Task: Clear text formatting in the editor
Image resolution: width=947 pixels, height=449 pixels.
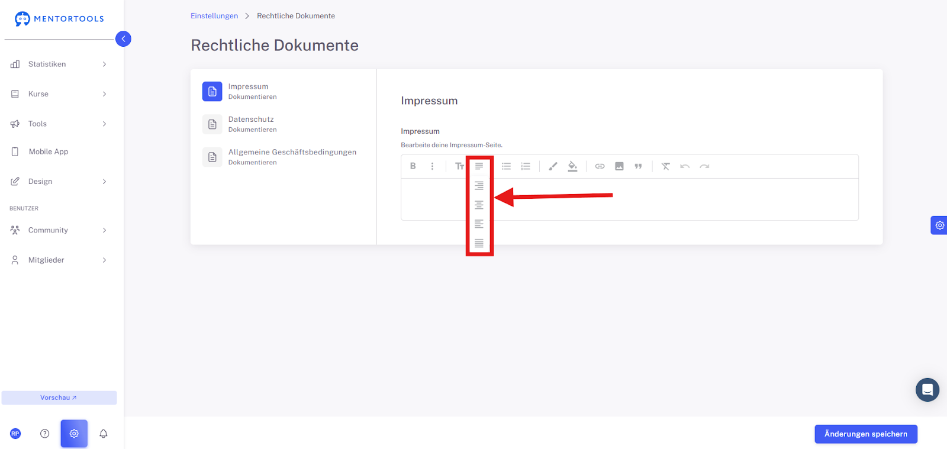Action: (666, 166)
